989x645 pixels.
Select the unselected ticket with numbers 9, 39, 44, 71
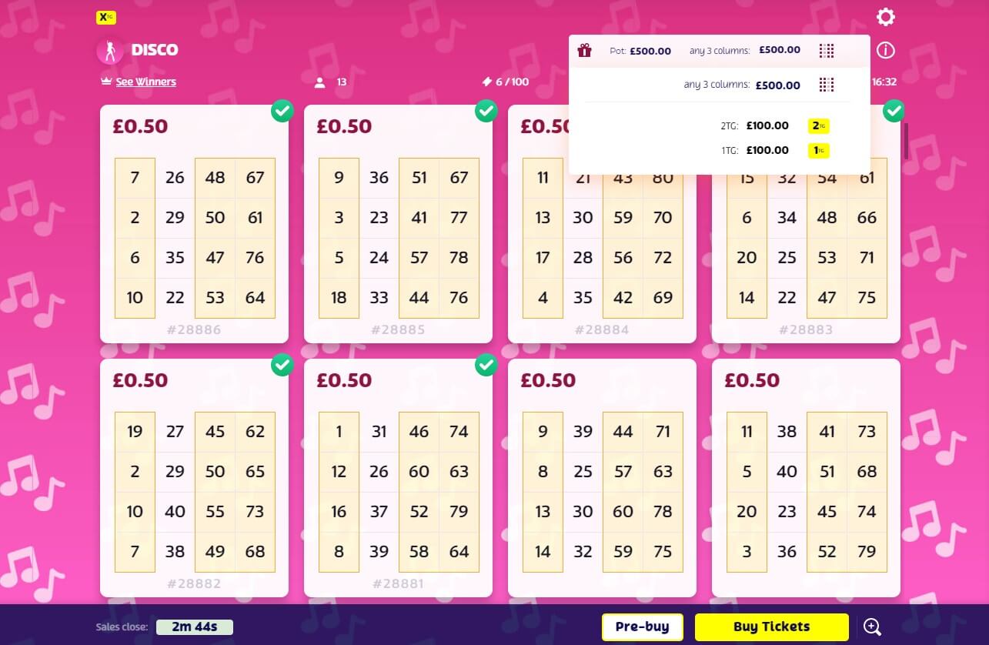coord(602,477)
